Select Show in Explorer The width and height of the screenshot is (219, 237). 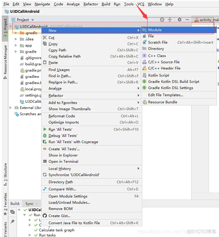92,155
